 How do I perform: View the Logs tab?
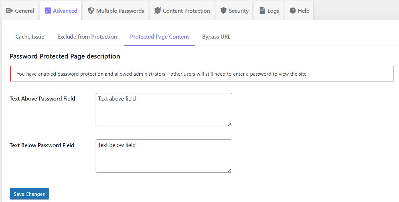tap(269, 11)
